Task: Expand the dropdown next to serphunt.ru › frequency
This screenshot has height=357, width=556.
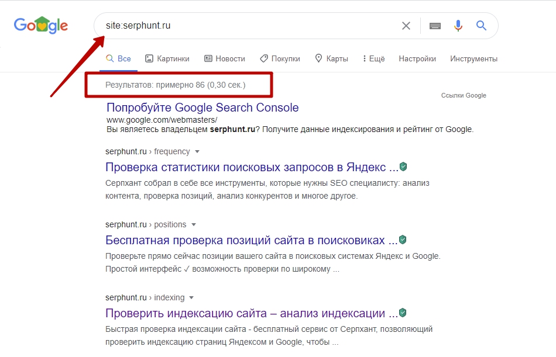Action: click(x=197, y=151)
